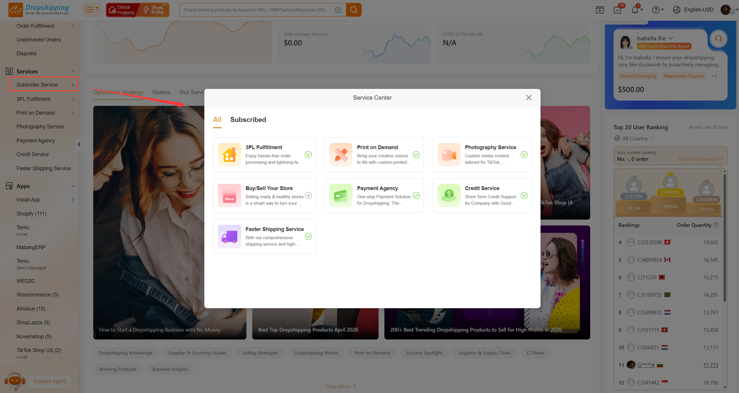Viewport: 739px width, 393px height.
Task: Close the Service Center dialog
Action: pyautogui.click(x=529, y=98)
